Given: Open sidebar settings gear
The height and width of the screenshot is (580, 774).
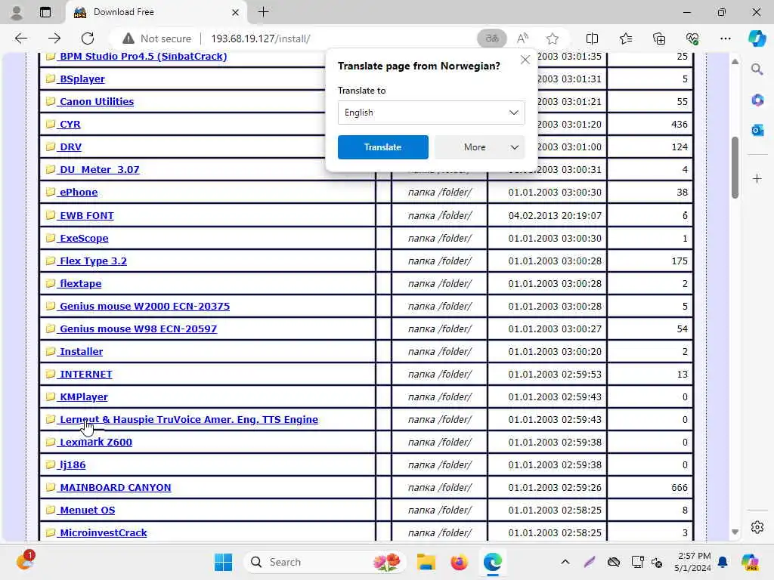Looking at the screenshot, I should (x=757, y=527).
